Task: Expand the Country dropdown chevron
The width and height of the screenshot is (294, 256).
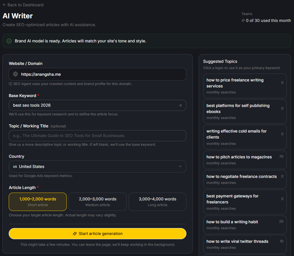Action: (x=180, y=166)
